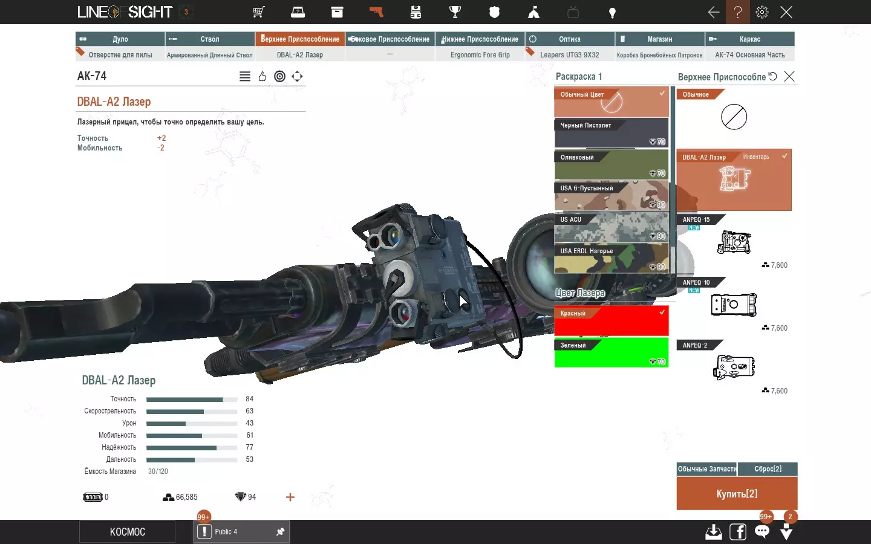Viewport: 871px width, 544px height.
Task: Click the four-way crosshair move icon
Action: [297, 76]
